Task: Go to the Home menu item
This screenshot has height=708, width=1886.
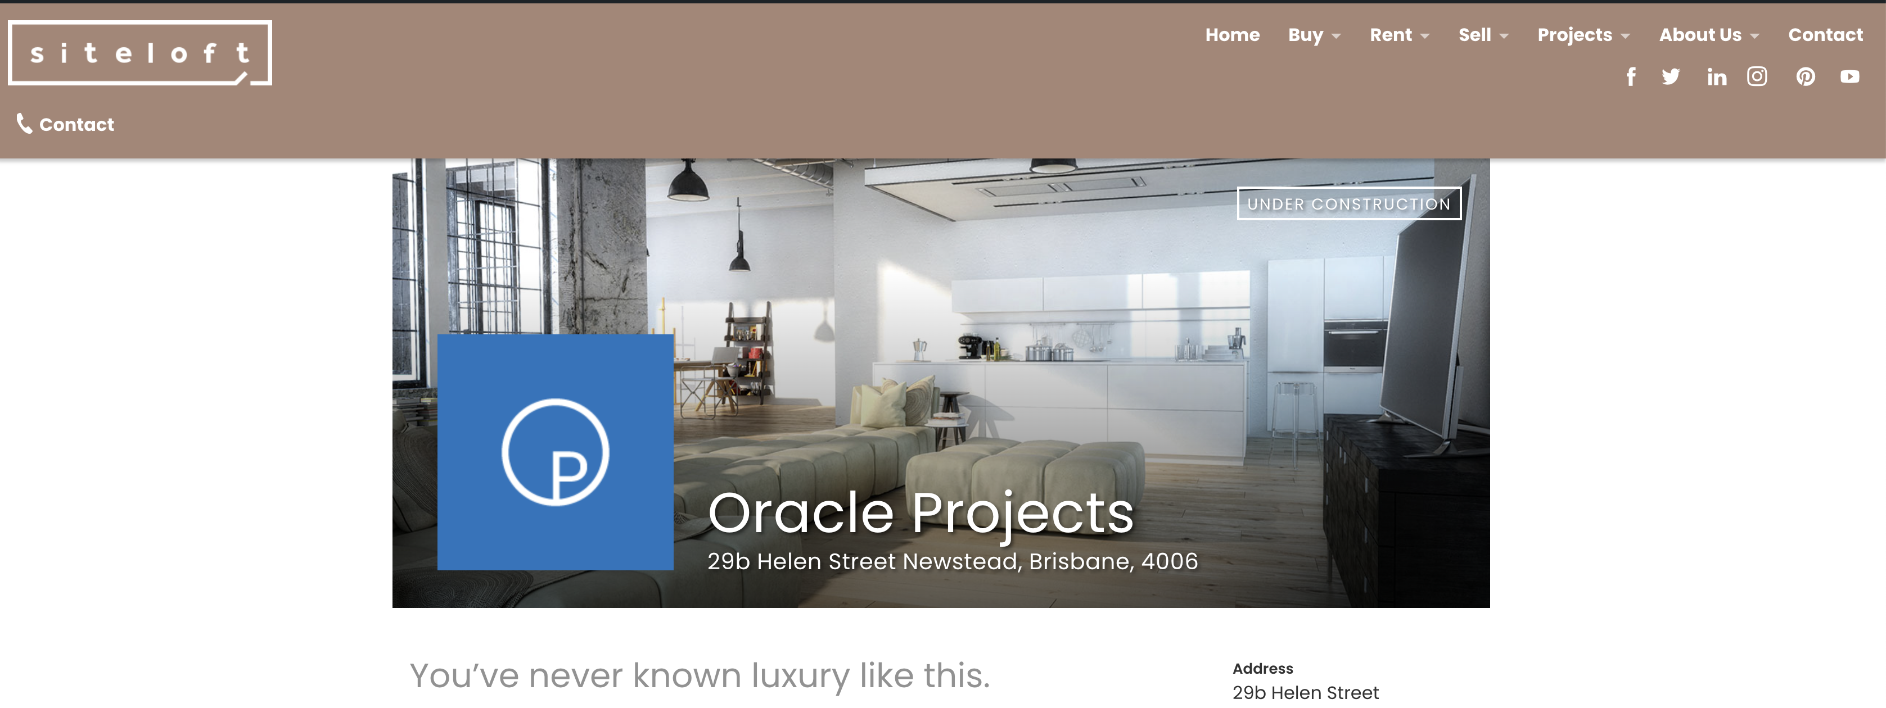Action: [x=1232, y=35]
